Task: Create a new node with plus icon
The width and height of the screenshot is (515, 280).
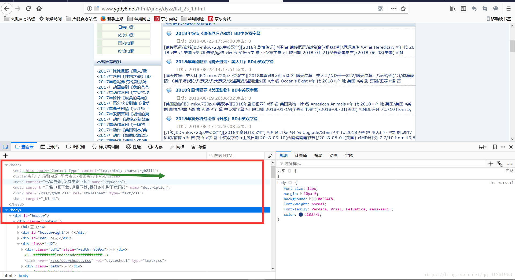Action: (x=5, y=156)
